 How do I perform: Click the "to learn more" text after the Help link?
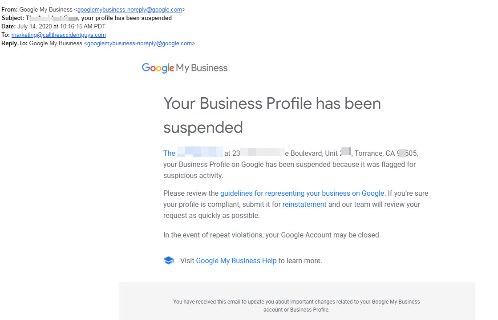pos(300,261)
